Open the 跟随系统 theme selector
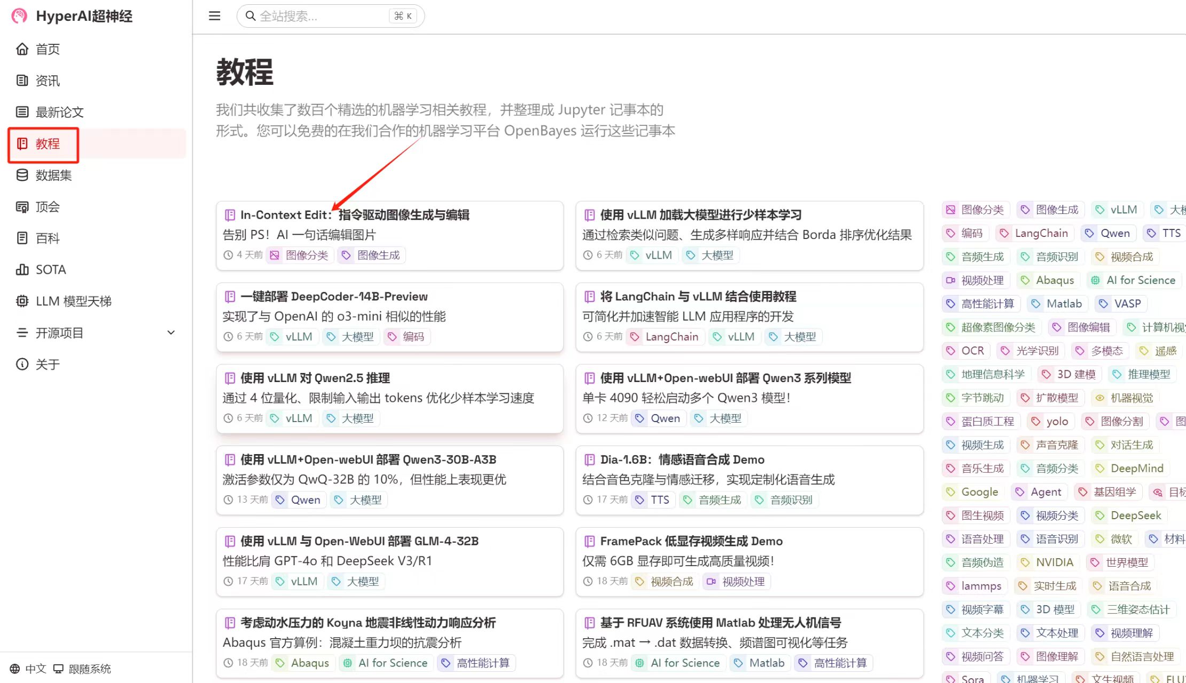 click(89, 669)
